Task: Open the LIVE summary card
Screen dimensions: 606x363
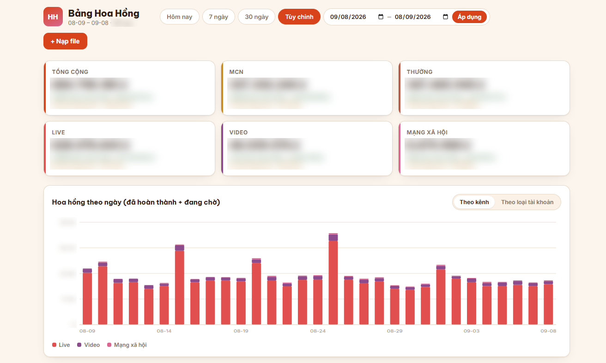Action: coord(129,148)
